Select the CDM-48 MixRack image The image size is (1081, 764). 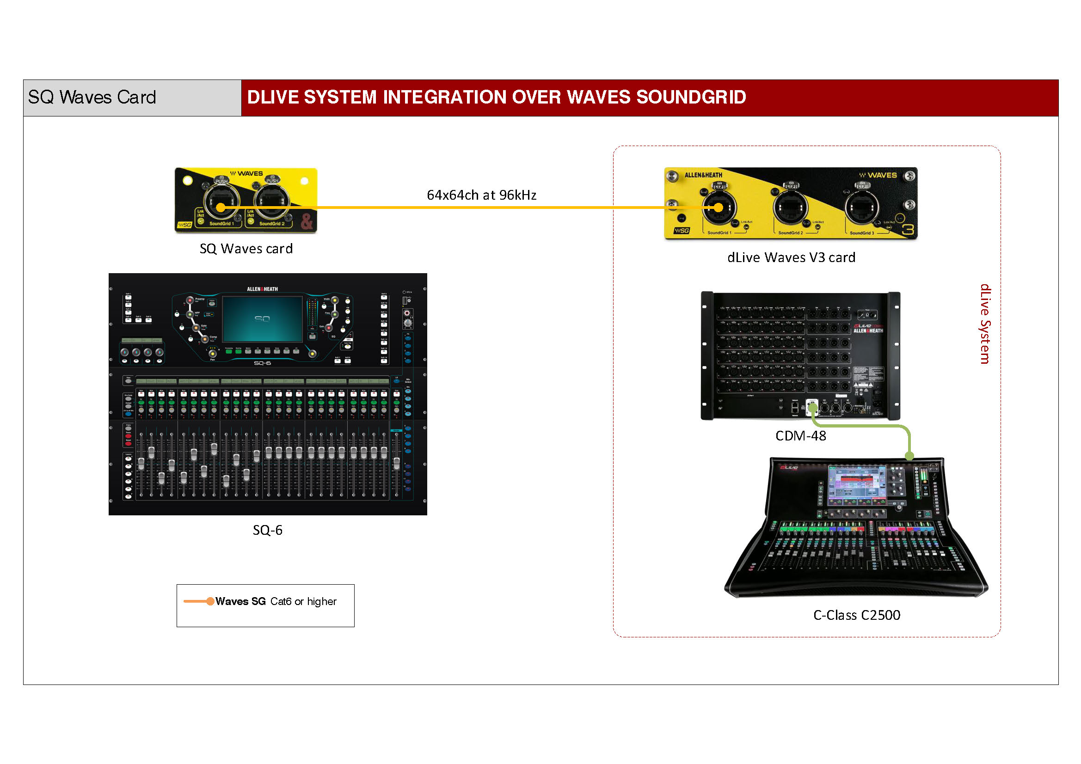(800, 355)
